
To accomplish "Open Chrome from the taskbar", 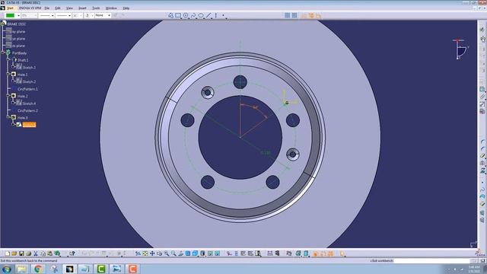I will pyautogui.click(x=39, y=269).
